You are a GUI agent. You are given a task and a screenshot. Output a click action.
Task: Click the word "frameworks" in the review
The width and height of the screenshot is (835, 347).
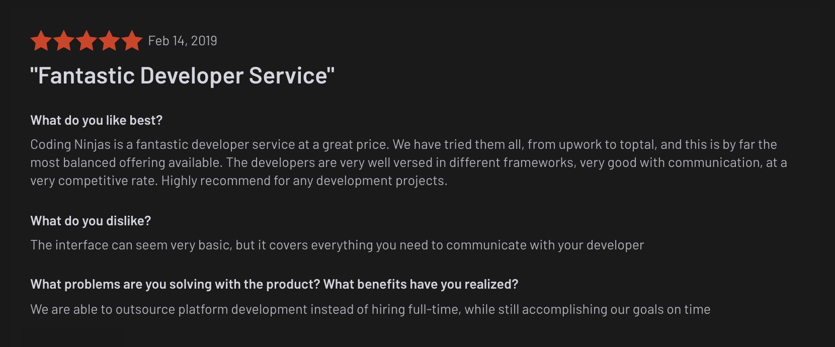539,162
